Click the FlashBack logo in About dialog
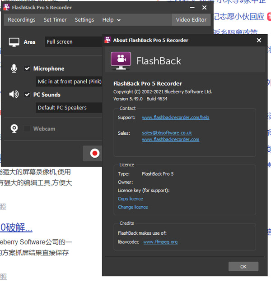271x282 pixels. [121, 61]
